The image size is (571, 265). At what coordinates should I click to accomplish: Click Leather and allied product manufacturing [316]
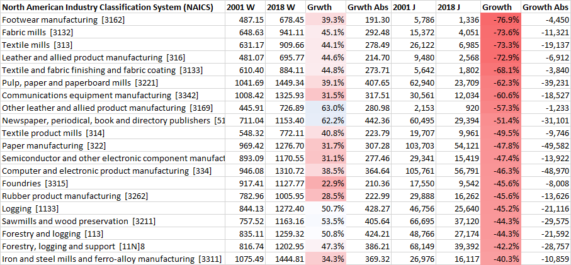[113, 57]
